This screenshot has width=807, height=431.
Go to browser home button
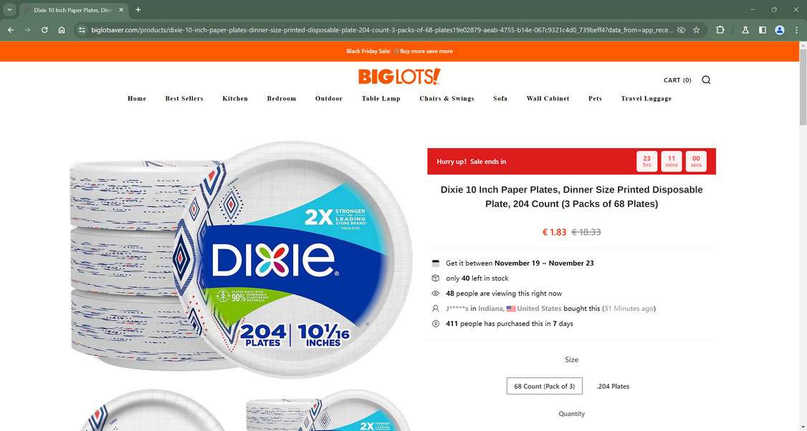pos(62,30)
